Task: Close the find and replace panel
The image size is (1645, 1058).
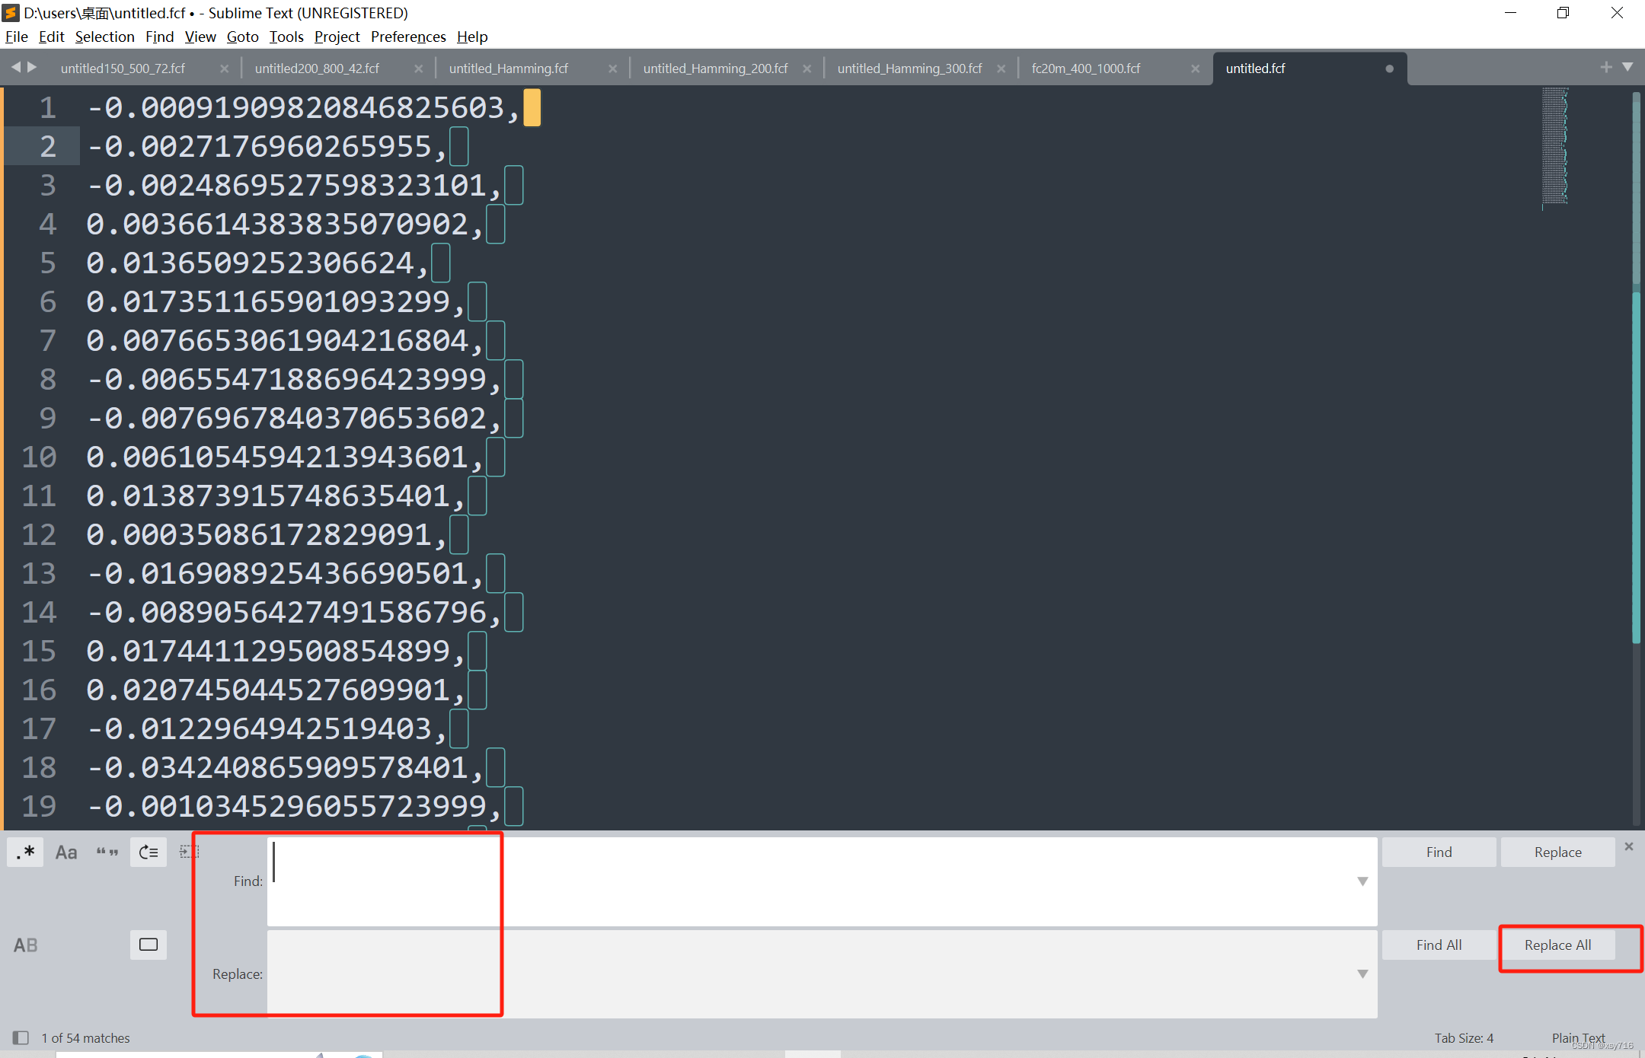Action: pyautogui.click(x=1629, y=847)
